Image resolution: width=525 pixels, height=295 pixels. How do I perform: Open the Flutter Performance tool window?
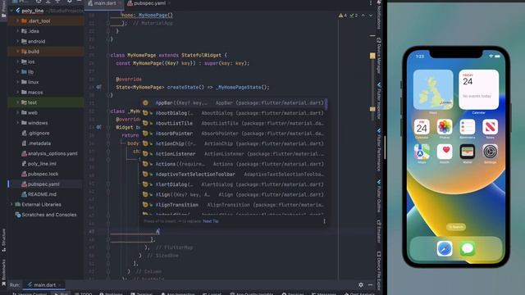pos(379,150)
